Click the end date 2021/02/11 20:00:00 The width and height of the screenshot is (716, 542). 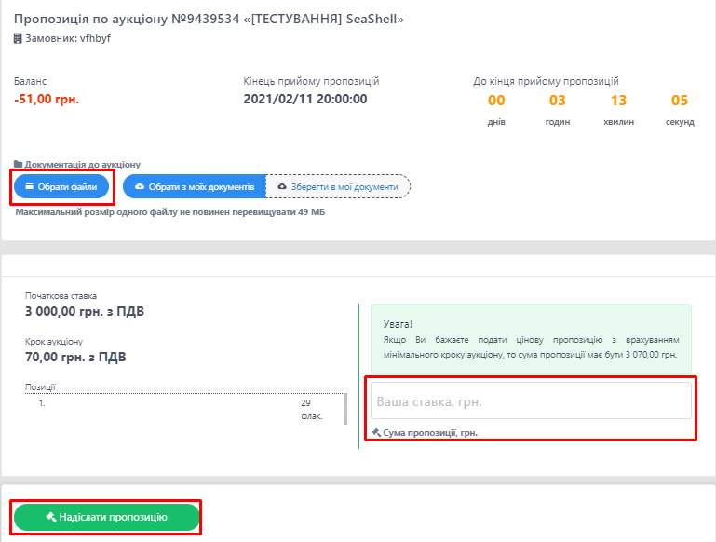pyautogui.click(x=305, y=100)
